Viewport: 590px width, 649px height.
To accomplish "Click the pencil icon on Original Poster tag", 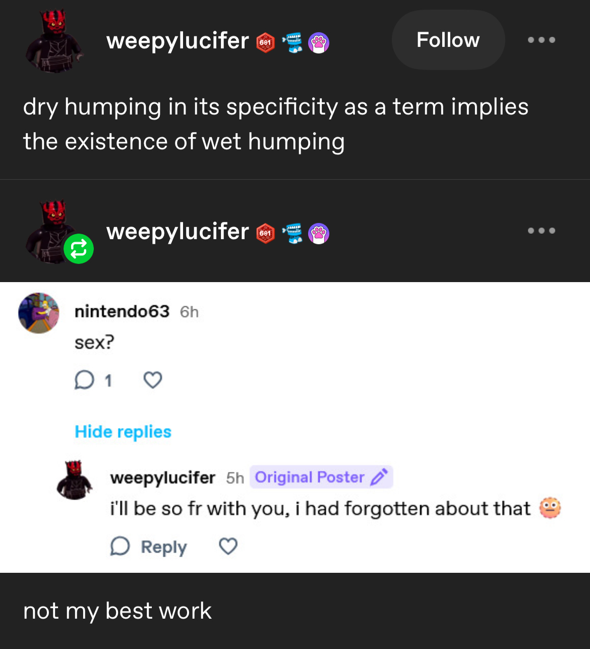I will pos(379,477).
